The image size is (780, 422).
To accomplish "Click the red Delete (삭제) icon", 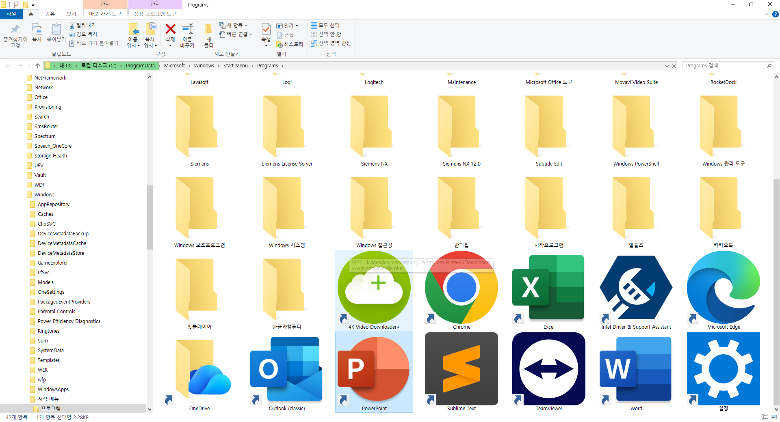I will click(171, 29).
